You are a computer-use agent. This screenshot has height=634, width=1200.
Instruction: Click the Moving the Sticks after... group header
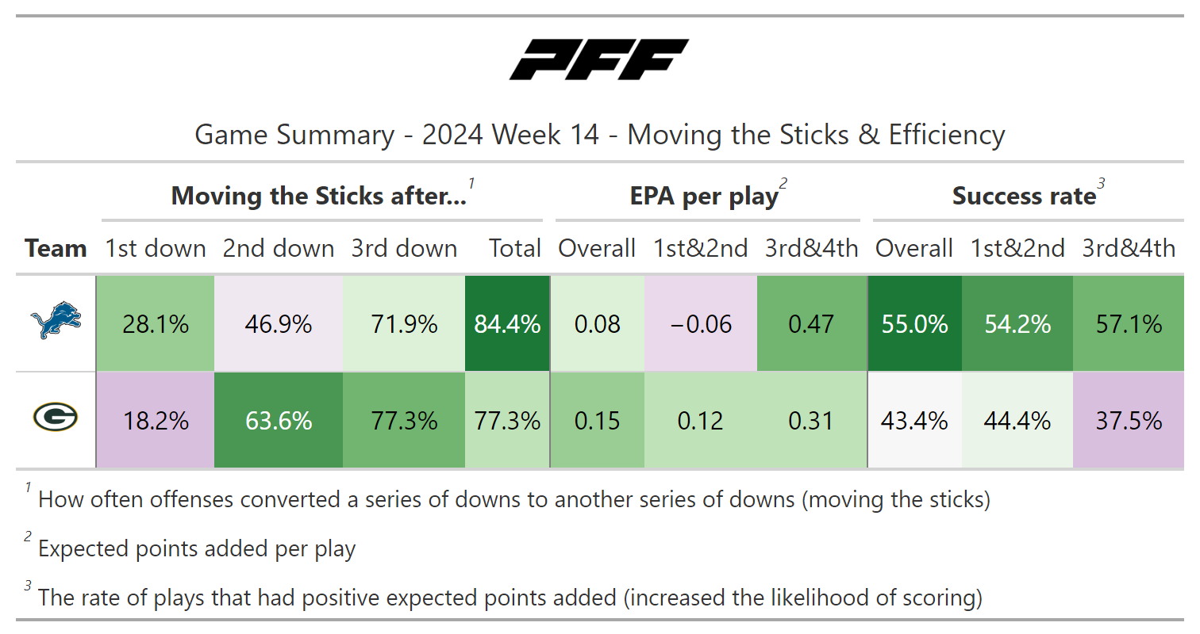[319, 196]
